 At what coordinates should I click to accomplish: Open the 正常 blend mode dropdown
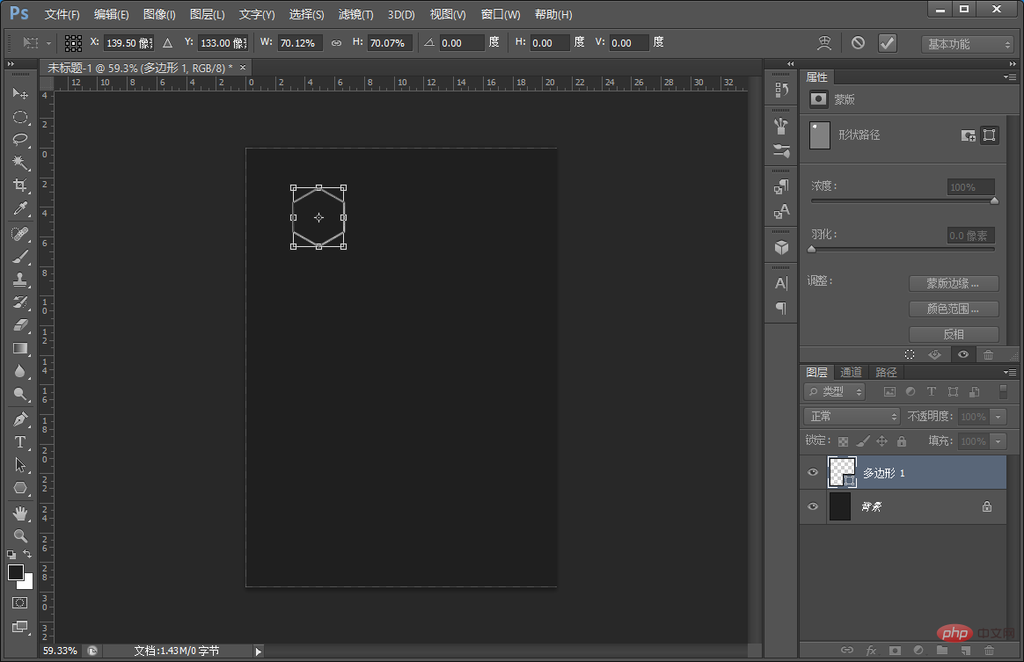tap(852, 417)
